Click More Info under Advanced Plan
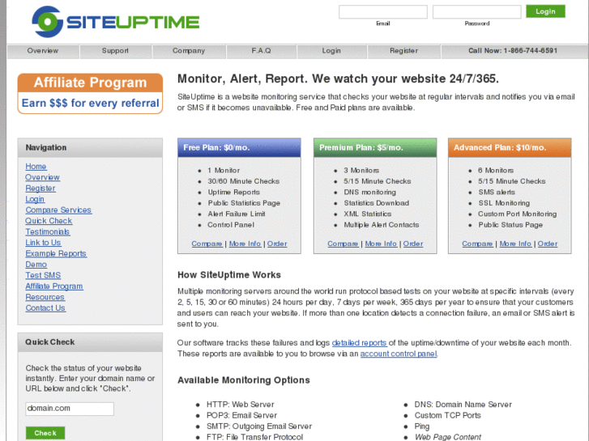 (x=515, y=244)
